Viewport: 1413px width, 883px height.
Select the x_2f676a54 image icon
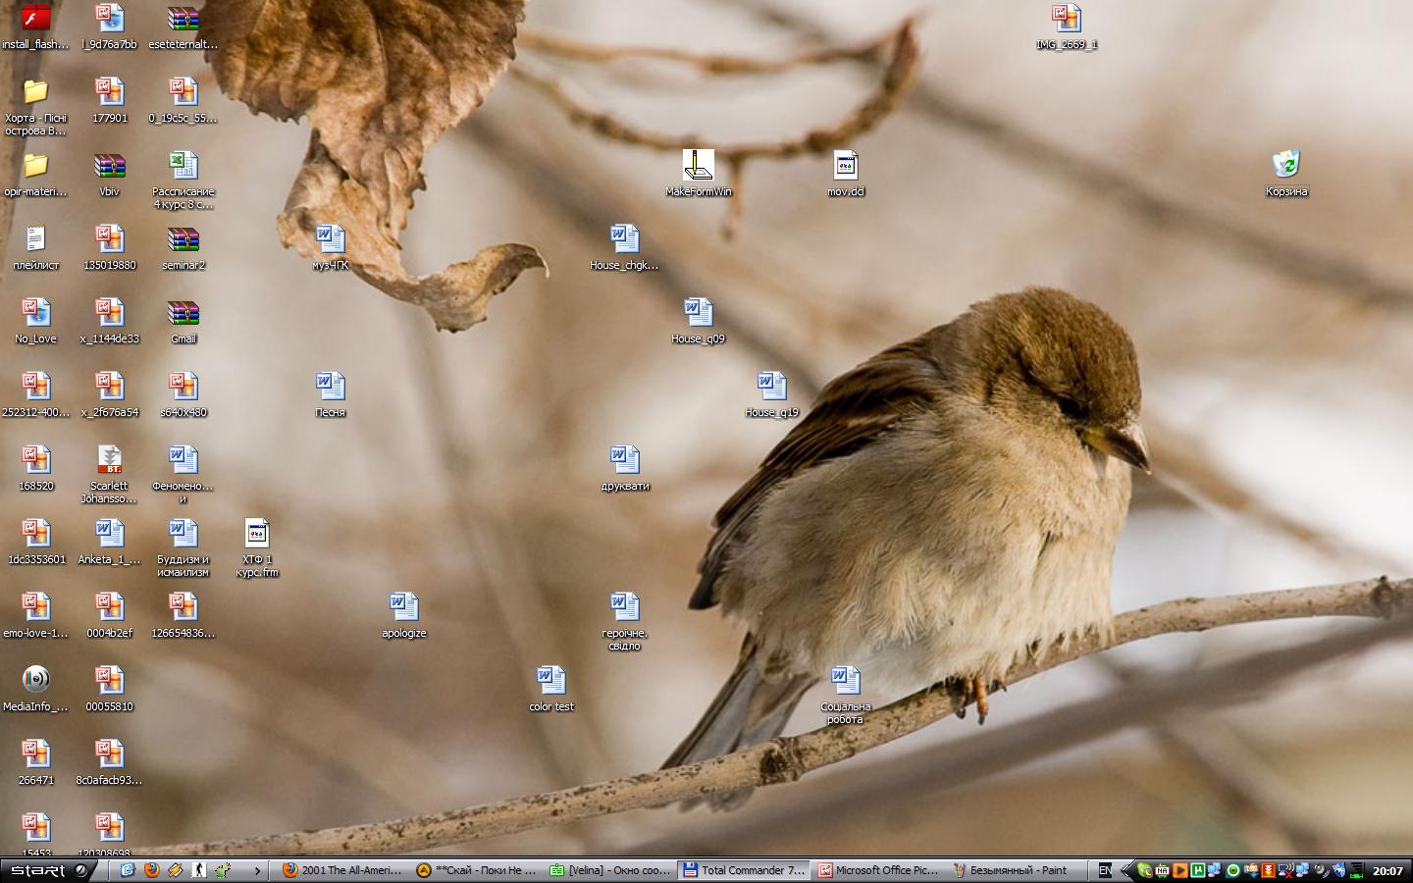[110, 394]
